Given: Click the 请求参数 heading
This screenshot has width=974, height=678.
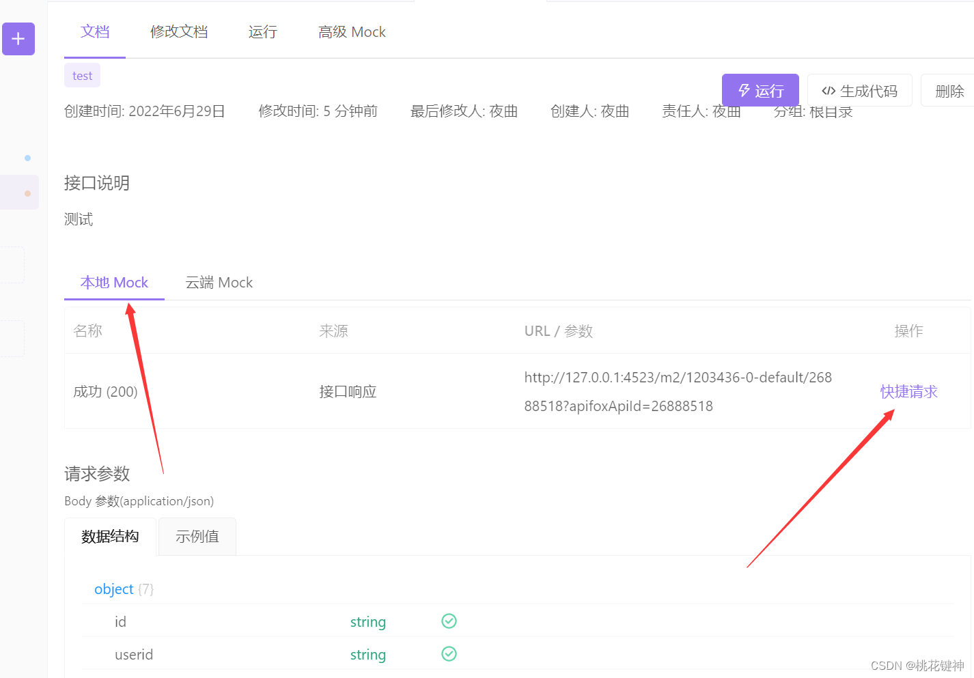Looking at the screenshot, I should click(97, 474).
